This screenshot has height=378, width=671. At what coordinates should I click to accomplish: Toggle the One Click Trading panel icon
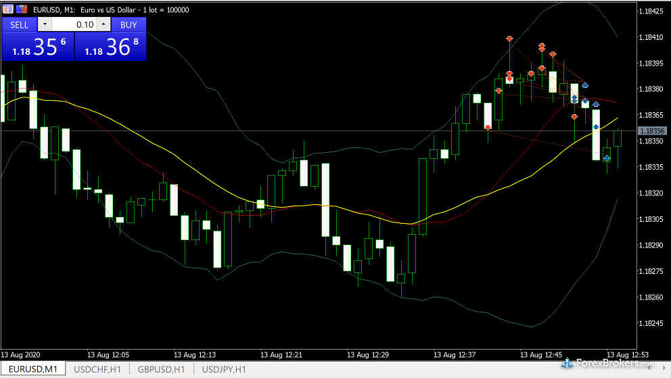pos(22,9)
